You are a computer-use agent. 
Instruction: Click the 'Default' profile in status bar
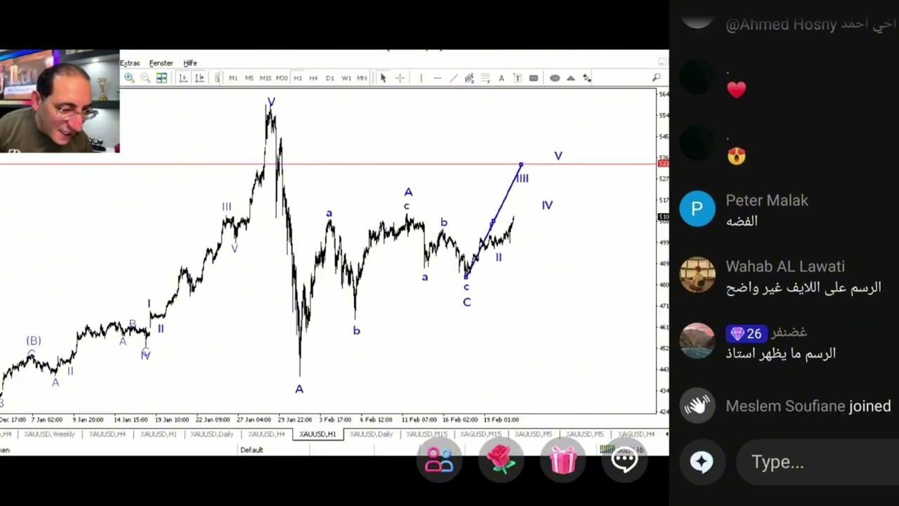point(251,450)
